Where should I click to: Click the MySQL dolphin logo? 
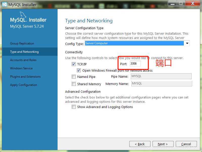coord(23,15)
